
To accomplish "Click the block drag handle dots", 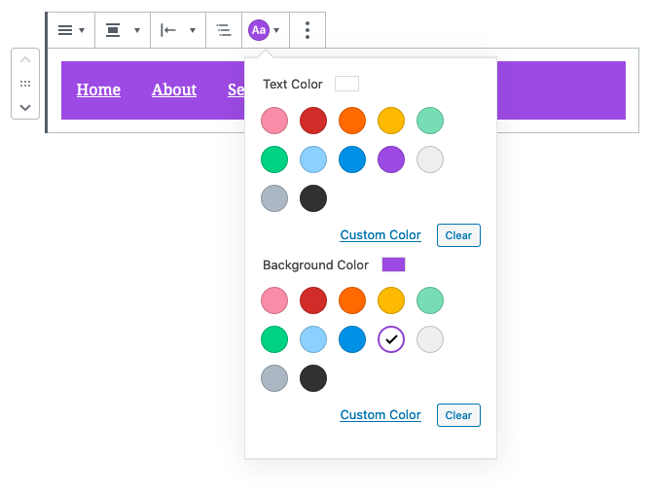I will coord(25,85).
